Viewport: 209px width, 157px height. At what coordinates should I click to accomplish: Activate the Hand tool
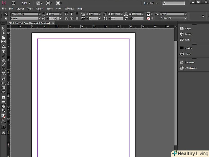click(4, 106)
